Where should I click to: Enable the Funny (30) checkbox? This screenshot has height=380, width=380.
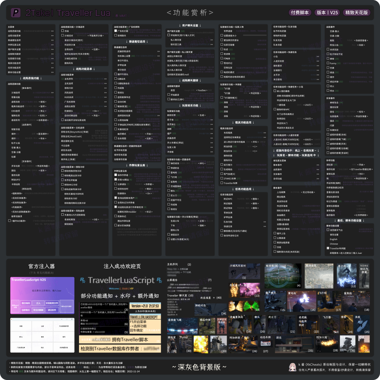328,63
